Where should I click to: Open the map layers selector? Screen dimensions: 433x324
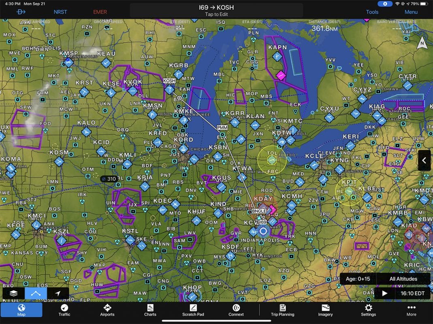point(13,293)
